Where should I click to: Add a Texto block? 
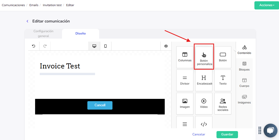223,80
